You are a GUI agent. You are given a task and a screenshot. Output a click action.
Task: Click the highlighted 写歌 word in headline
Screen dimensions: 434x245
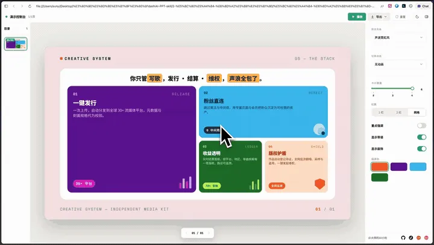click(x=154, y=78)
